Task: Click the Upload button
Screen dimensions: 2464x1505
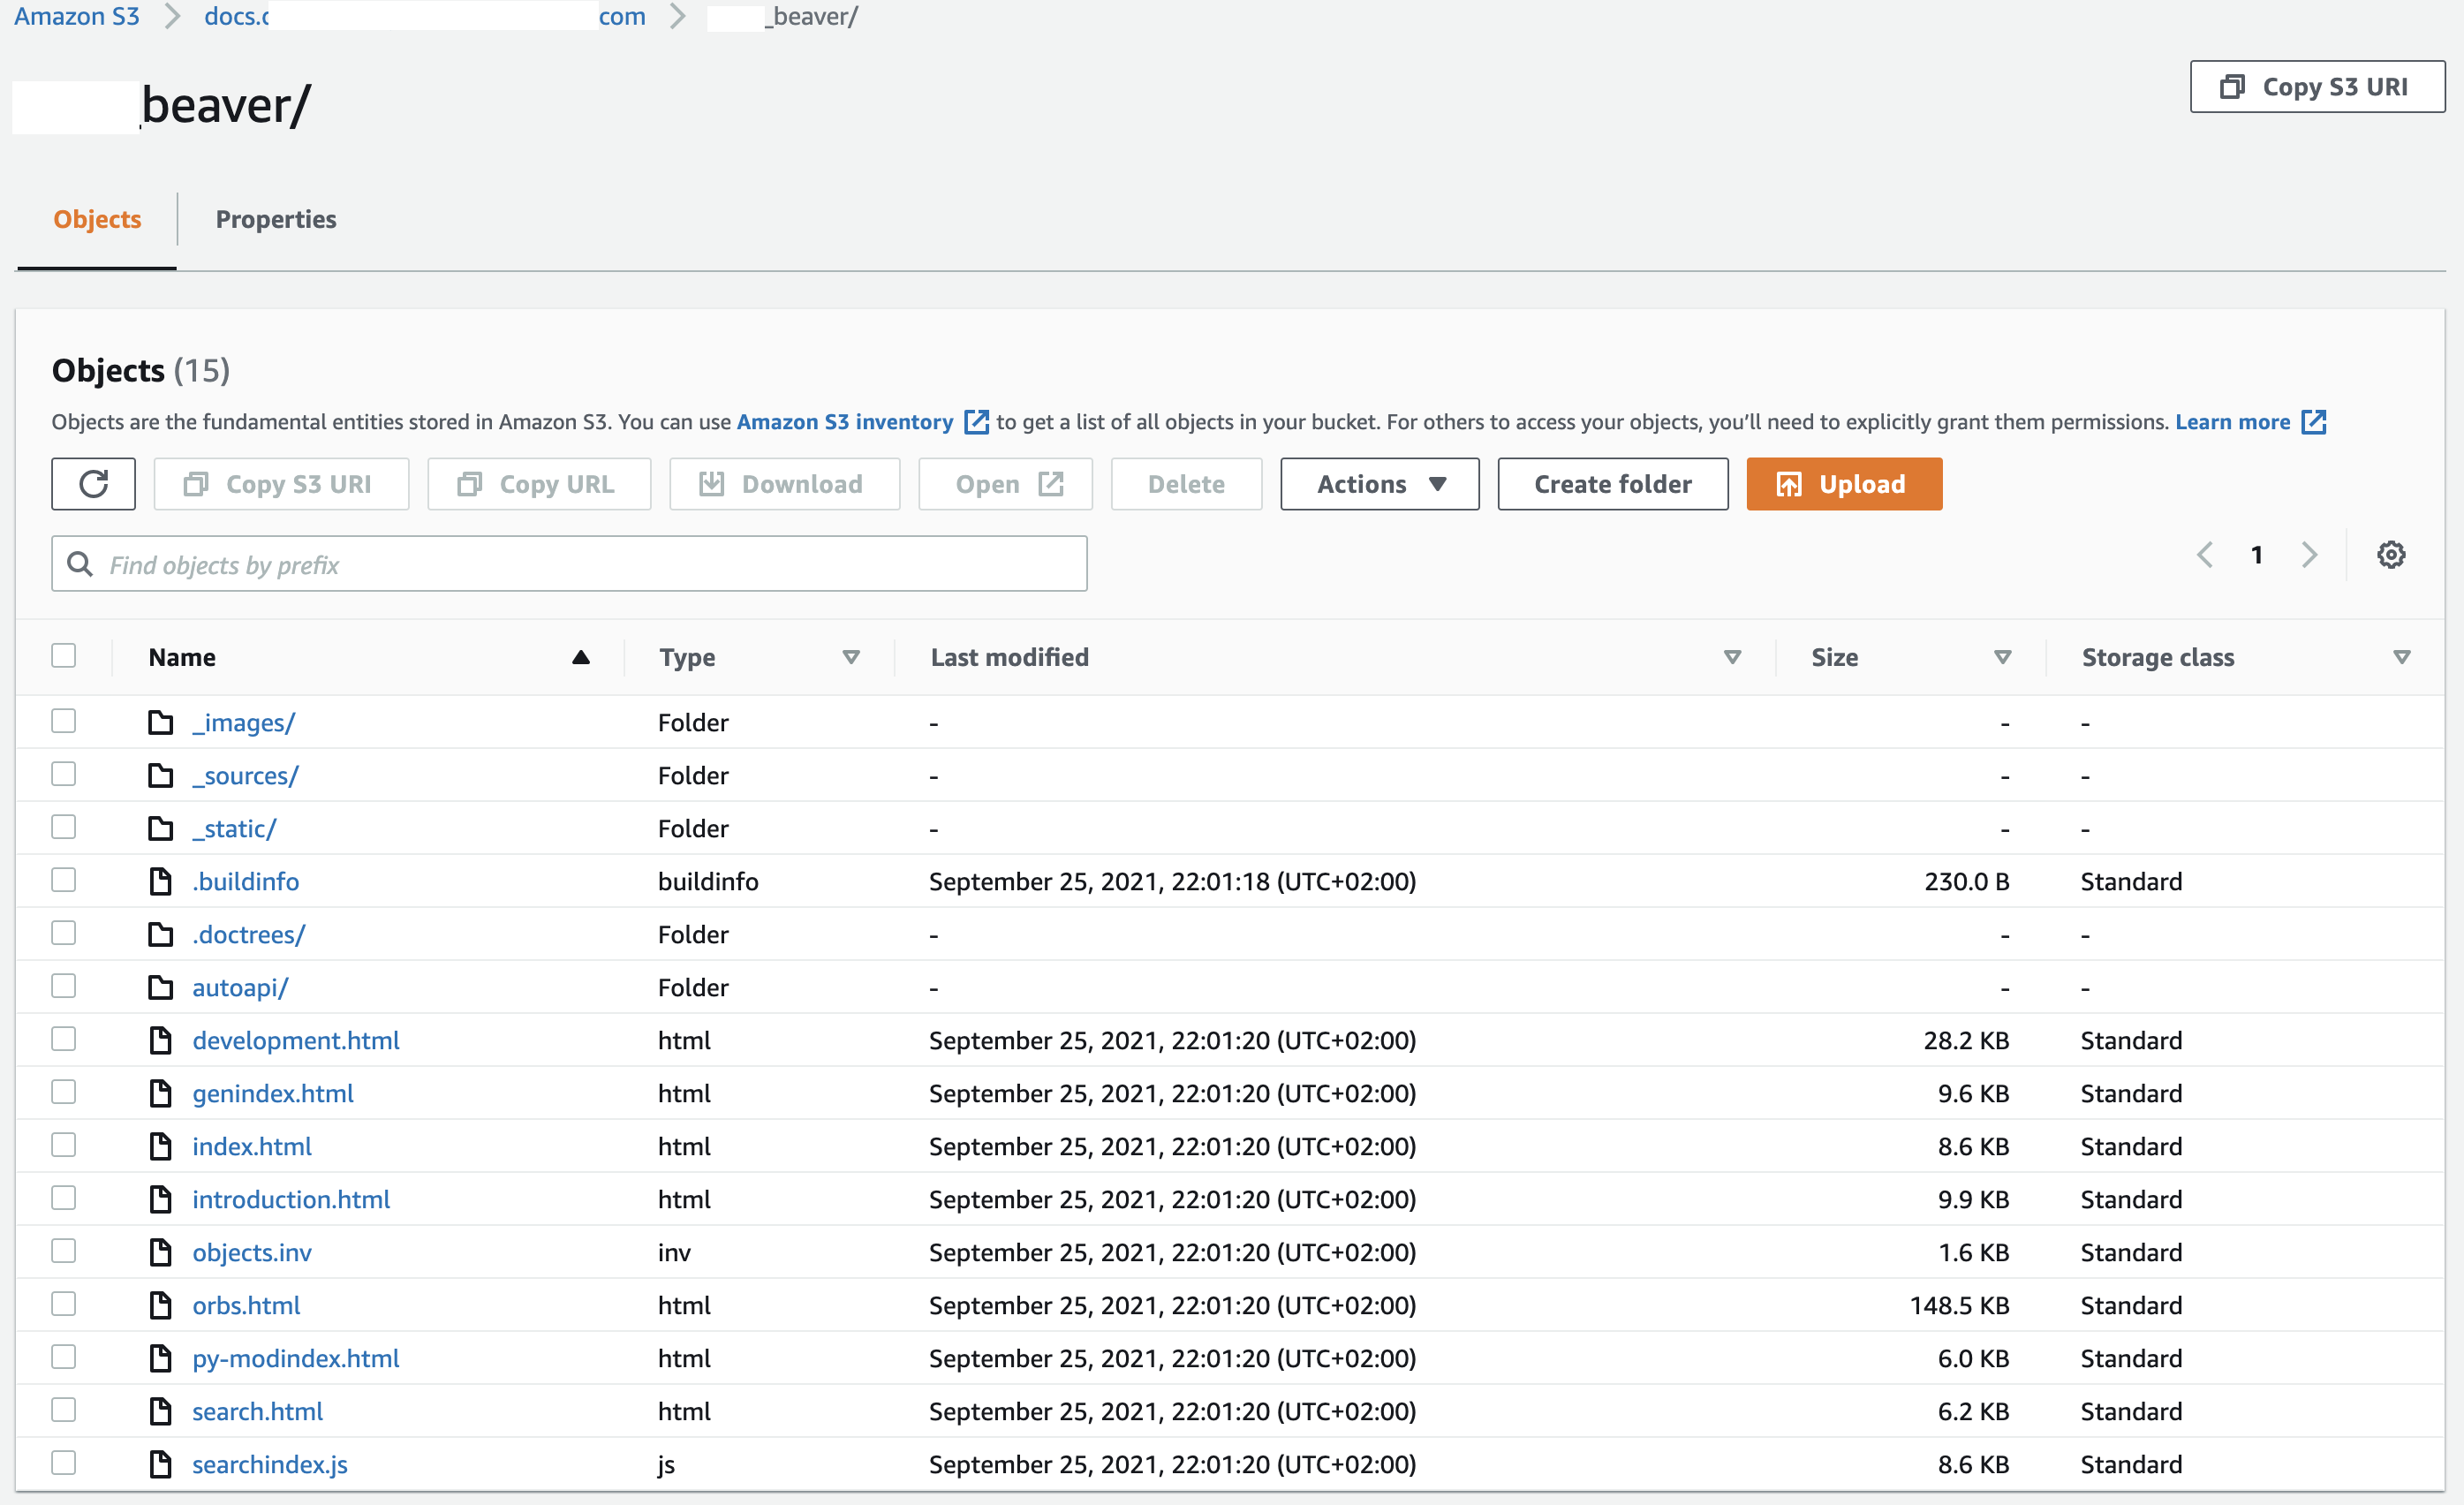Action: (x=1844, y=484)
